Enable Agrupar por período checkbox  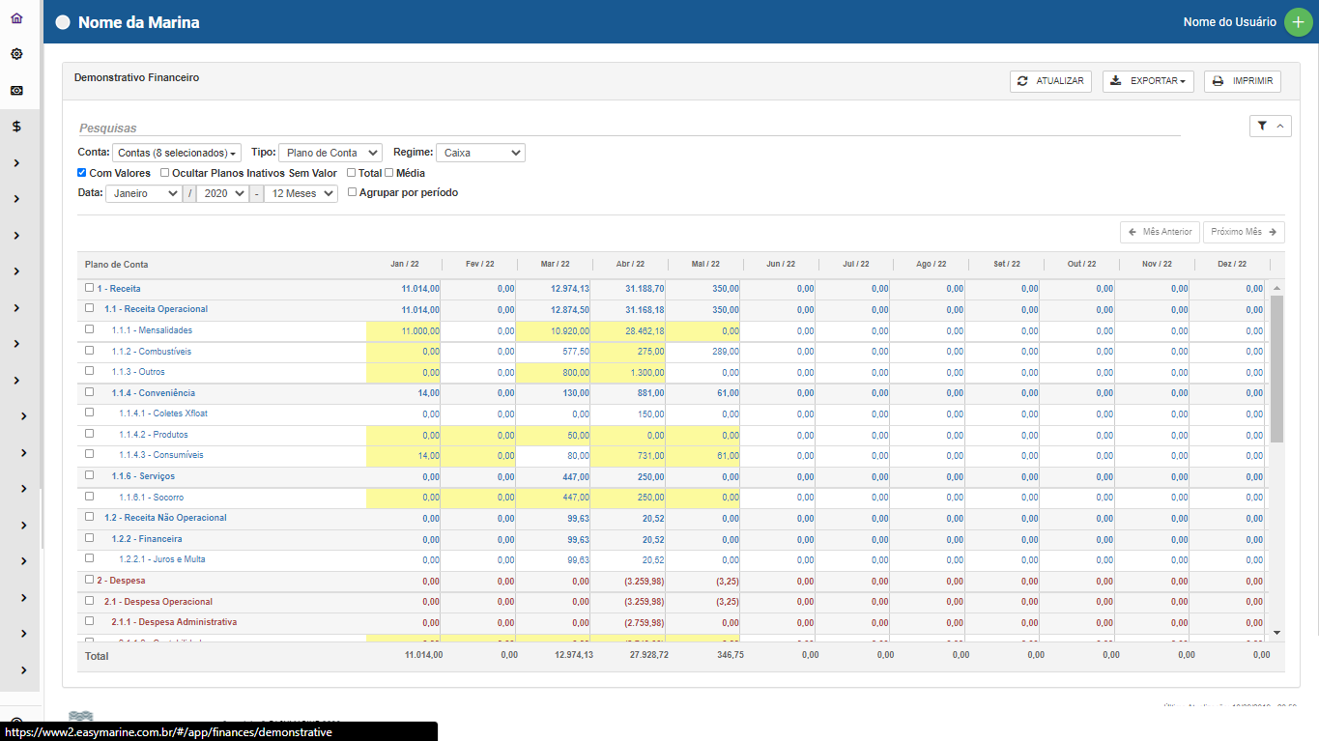[x=352, y=192]
